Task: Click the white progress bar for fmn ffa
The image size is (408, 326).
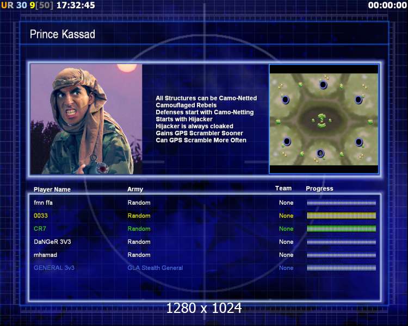Action: pos(342,203)
